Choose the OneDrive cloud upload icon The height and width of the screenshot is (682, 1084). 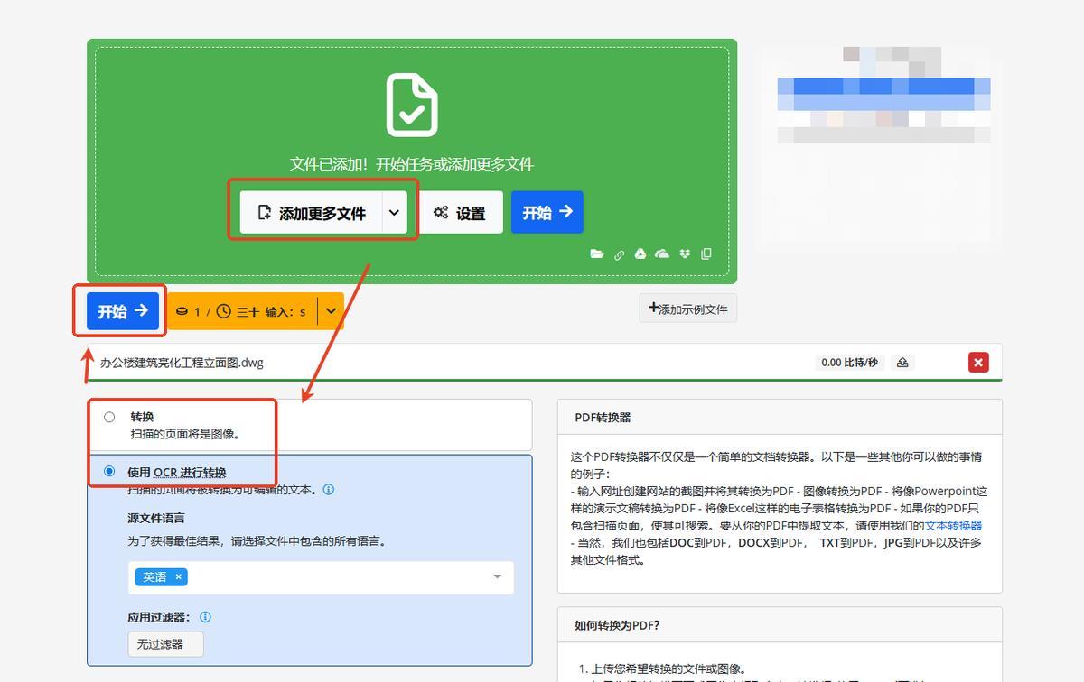(662, 254)
